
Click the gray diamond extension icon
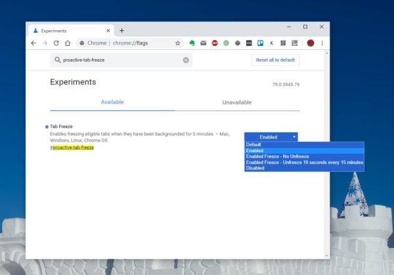point(238,43)
